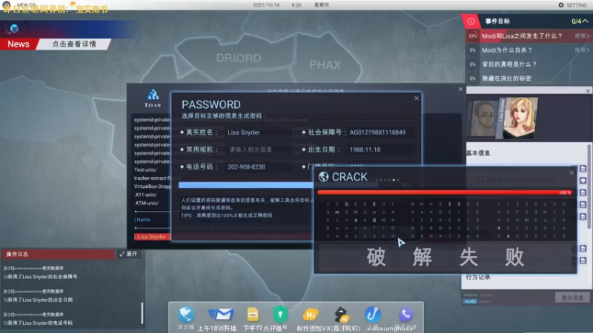Click the operation log scrollbar
Screen dimensions: 593x333
coord(142,312)
